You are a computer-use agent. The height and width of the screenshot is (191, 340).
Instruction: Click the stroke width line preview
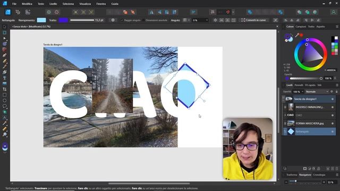tap(82, 20)
